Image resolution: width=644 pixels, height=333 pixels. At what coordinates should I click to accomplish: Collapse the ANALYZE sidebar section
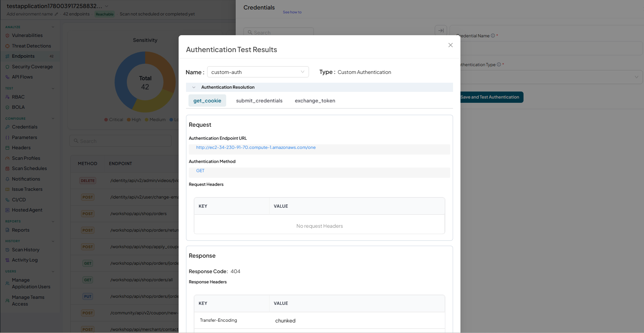[x=53, y=27]
